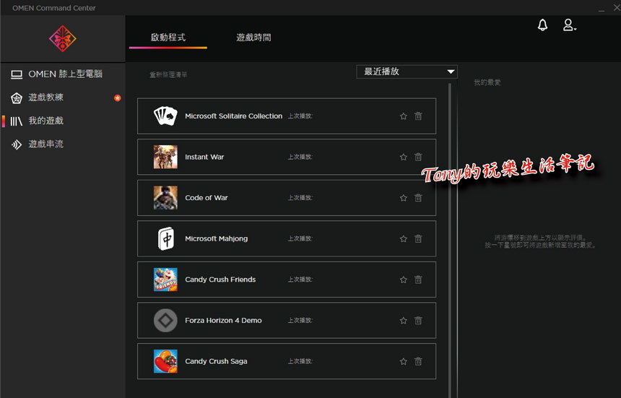Switch to the 遊戲時間 tab
This screenshot has width=621, height=398.
click(x=253, y=38)
